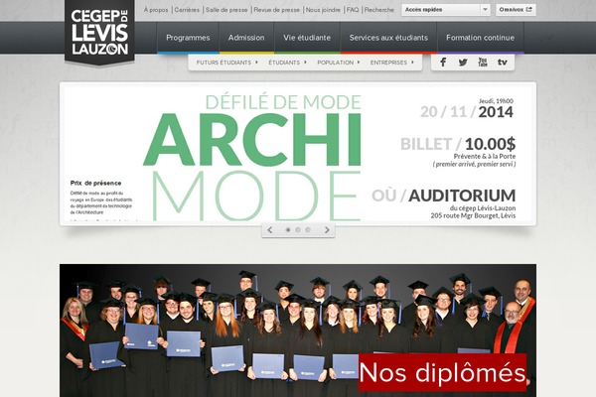Open the Accès rapides dropdown

(446, 10)
